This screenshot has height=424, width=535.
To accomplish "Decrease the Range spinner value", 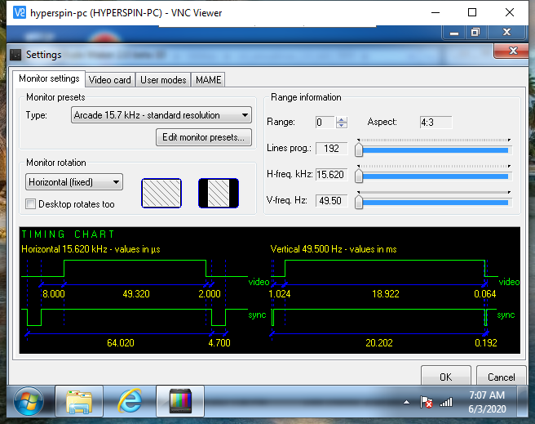I will (342, 125).
